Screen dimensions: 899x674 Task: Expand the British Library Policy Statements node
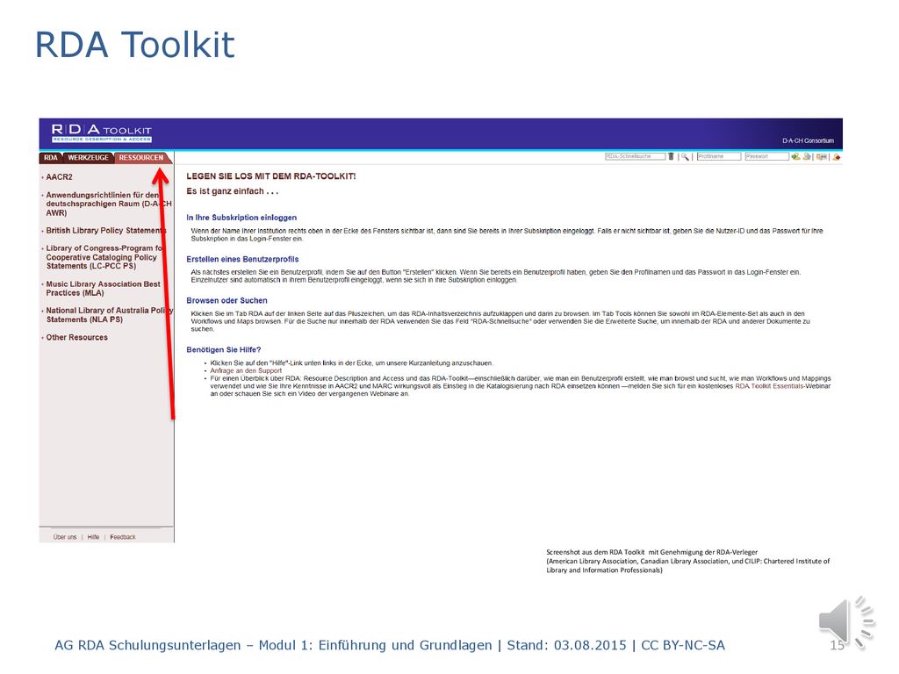coord(42,231)
